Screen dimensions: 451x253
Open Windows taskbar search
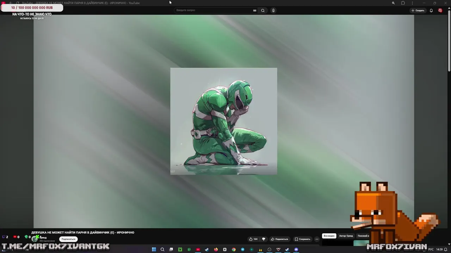coord(162,249)
